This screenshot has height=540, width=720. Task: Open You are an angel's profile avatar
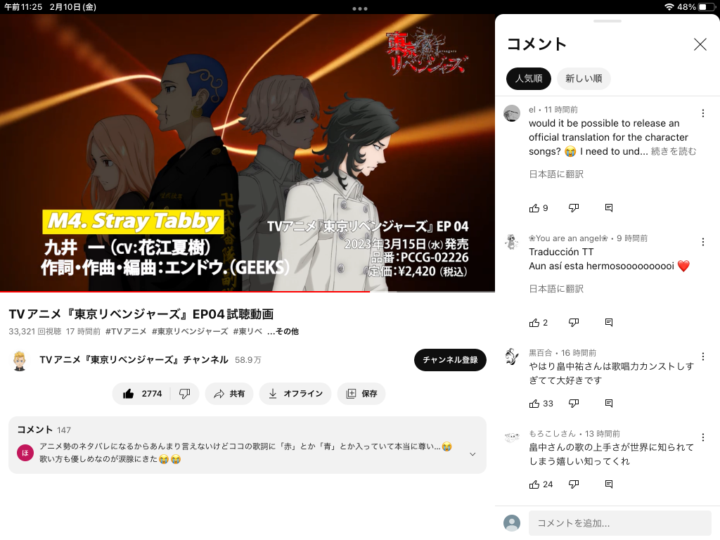pyautogui.click(x=512, y=242)
